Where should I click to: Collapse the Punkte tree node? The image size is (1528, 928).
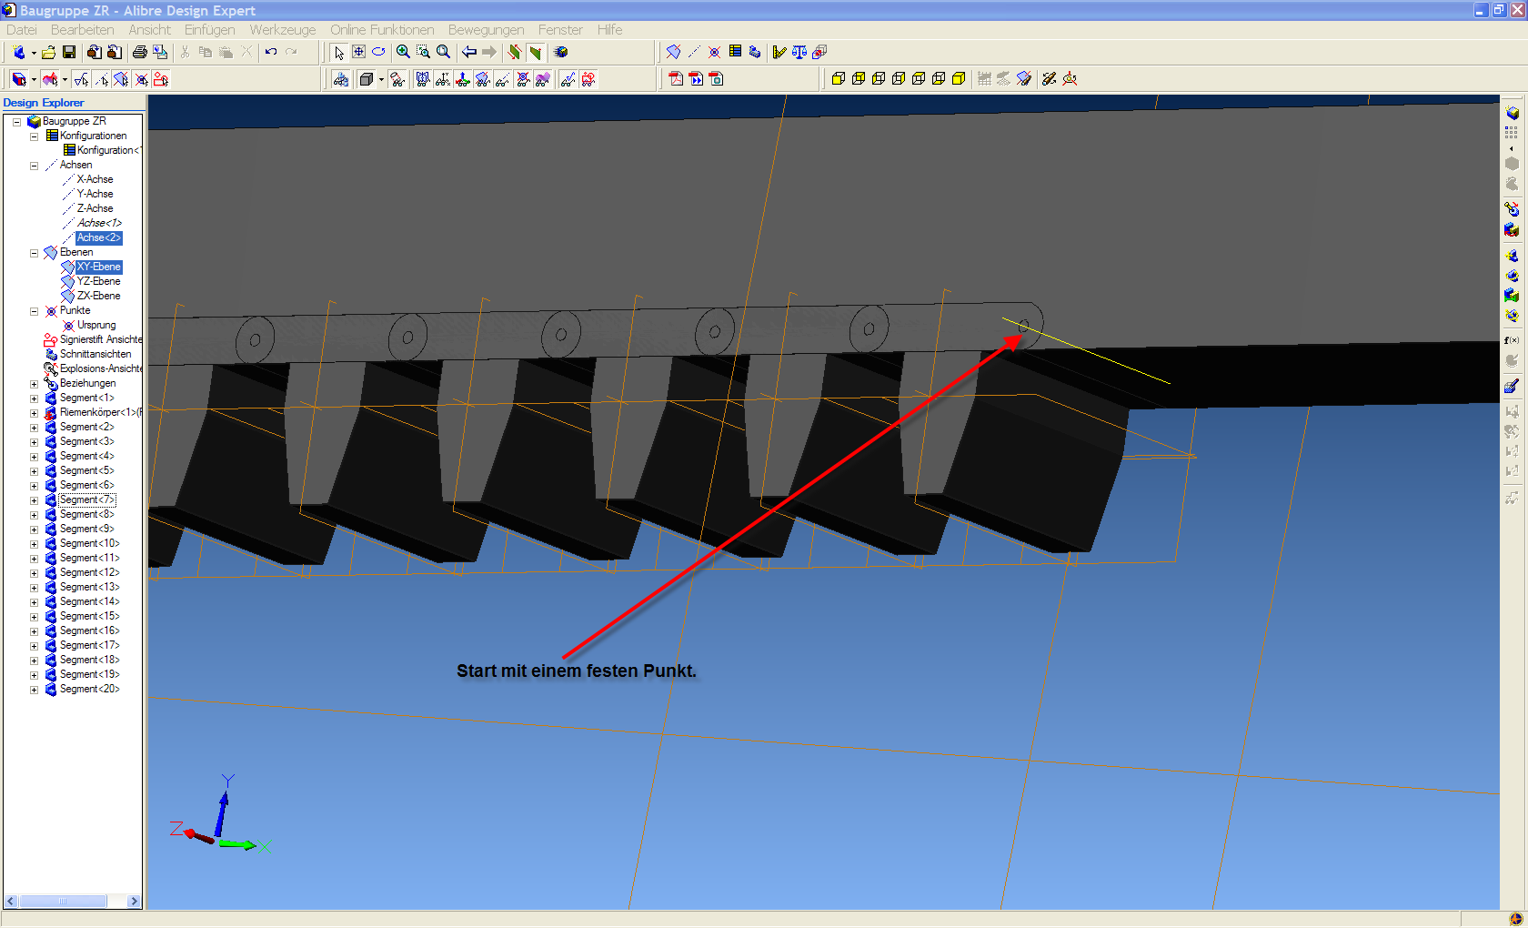coord(35,311)
